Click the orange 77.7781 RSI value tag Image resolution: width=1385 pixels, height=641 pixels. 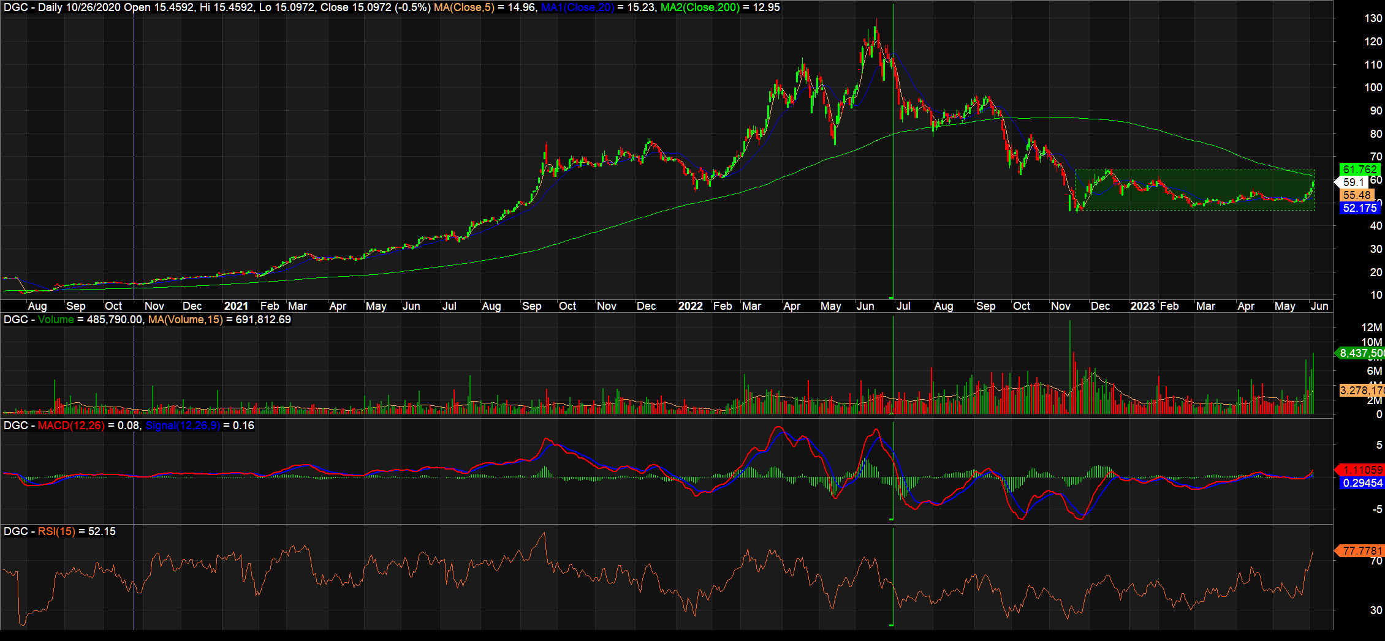pyautogui.click(x=1360, y=551)
